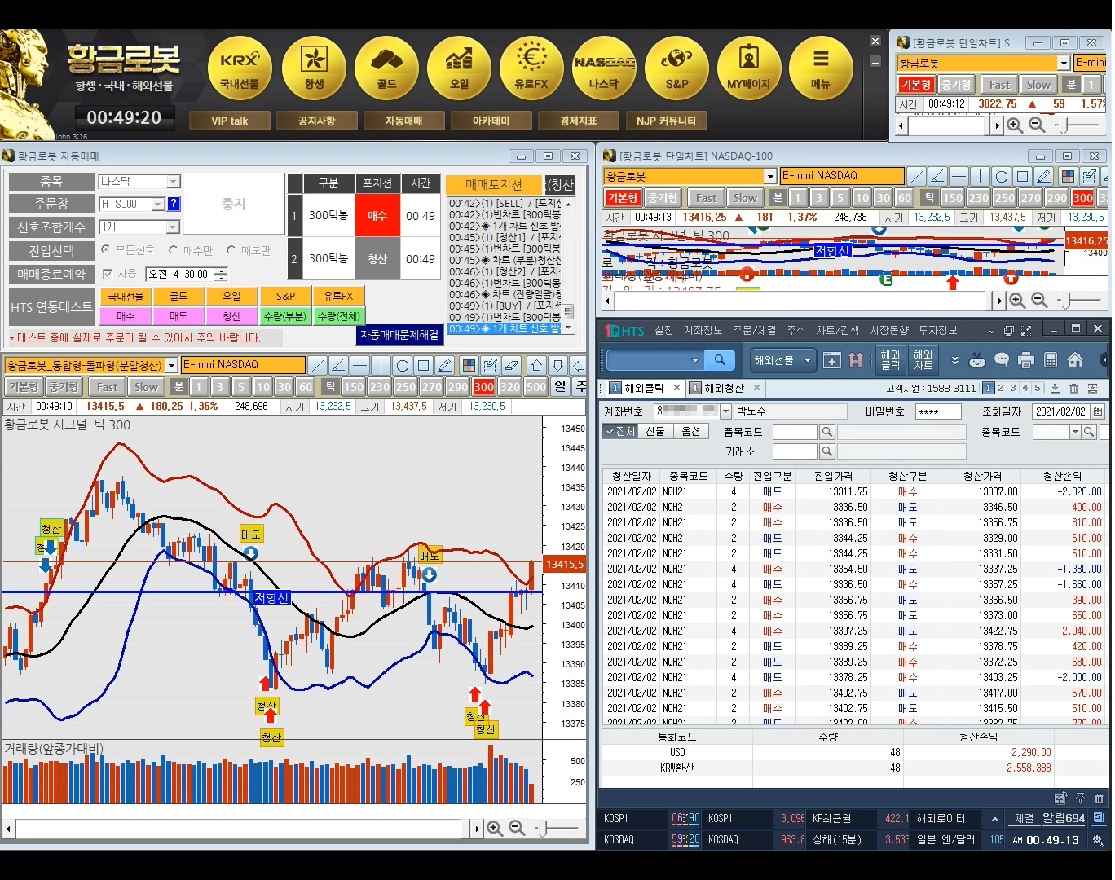Toggle 중기형 mode in main signal chart

click(63, 387)
